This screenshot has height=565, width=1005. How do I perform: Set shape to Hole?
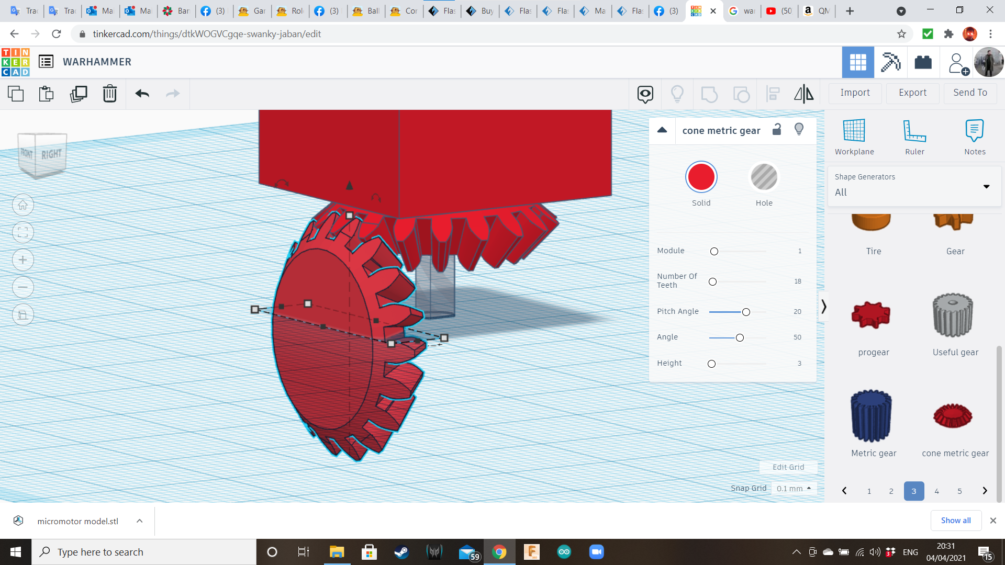[764, 177]
